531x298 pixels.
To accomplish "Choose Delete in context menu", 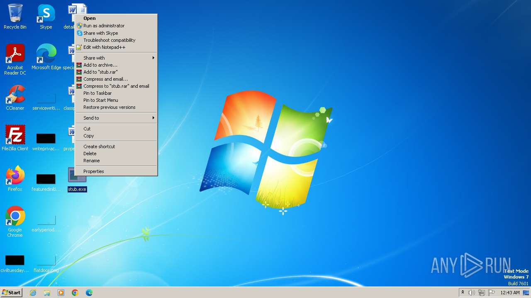I will 116,154.
